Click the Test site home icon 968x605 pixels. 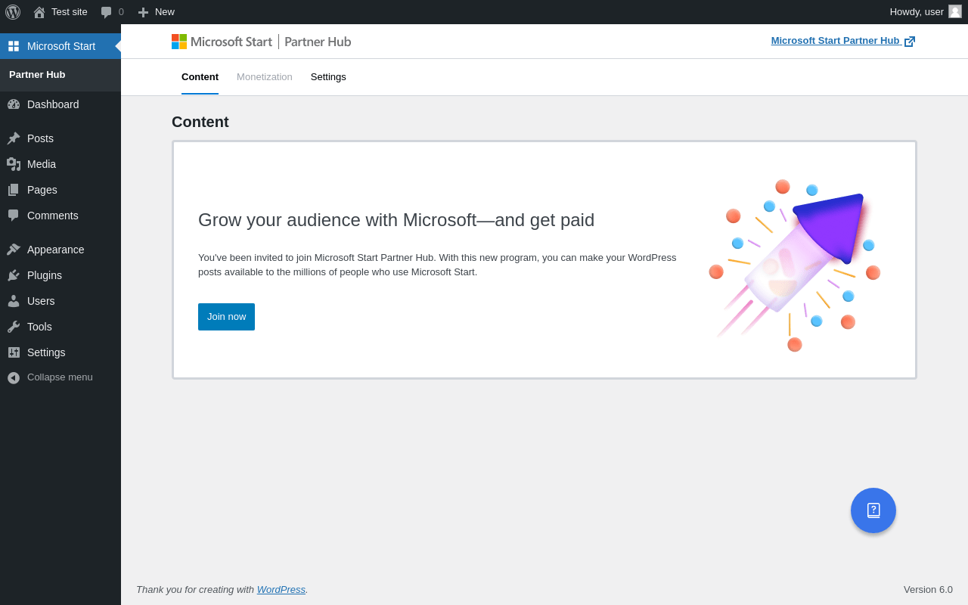39,12
